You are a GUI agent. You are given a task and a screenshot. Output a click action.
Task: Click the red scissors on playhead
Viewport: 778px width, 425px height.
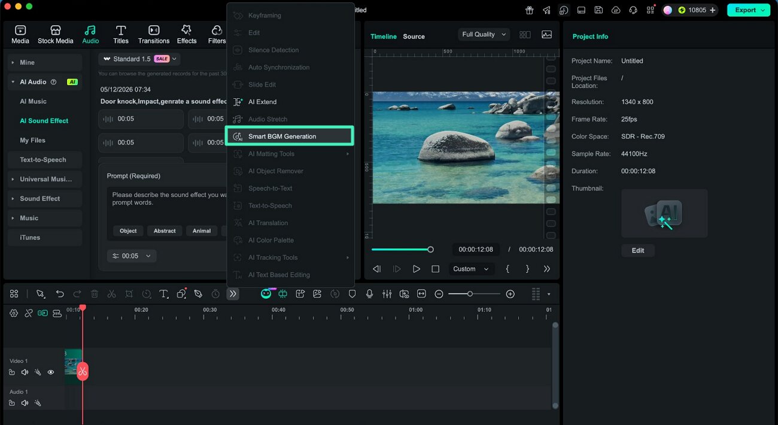83,372
